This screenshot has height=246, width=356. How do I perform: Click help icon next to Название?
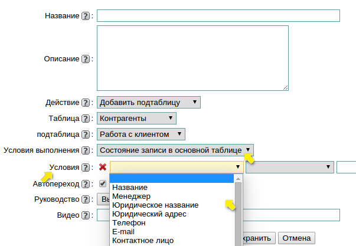click(x=86, y=16)
